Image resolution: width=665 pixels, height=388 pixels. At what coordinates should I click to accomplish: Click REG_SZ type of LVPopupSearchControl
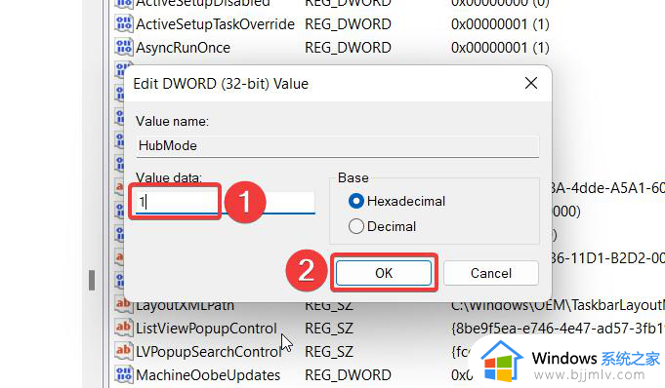coord(329,352)
